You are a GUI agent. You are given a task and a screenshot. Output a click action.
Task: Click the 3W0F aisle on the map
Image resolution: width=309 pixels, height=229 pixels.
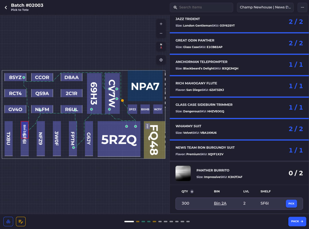(x=57, y=138)
